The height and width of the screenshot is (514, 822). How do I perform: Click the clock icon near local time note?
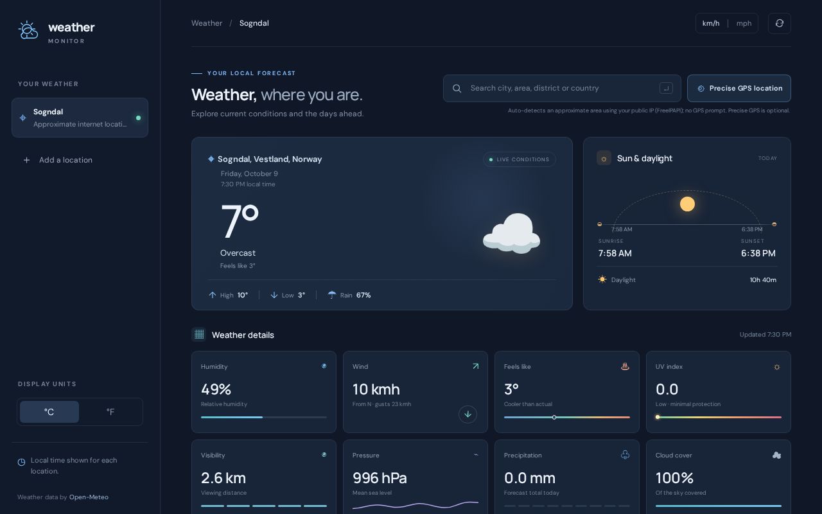21,462
